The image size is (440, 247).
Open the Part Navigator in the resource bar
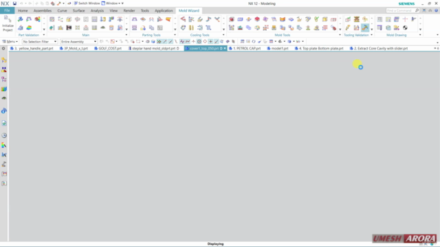point(4,80)
